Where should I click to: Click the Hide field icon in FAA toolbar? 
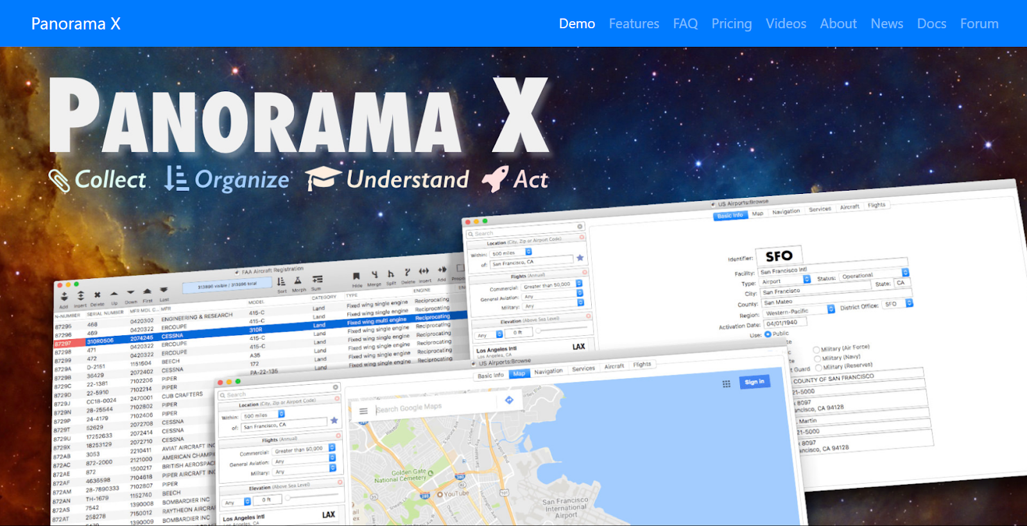[357, 276]
